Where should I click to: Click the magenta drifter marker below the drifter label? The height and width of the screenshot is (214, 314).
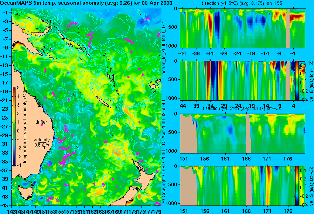pos(42,125)
